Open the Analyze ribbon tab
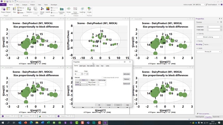Screen dimensions: 223x125 pos(25,5)
